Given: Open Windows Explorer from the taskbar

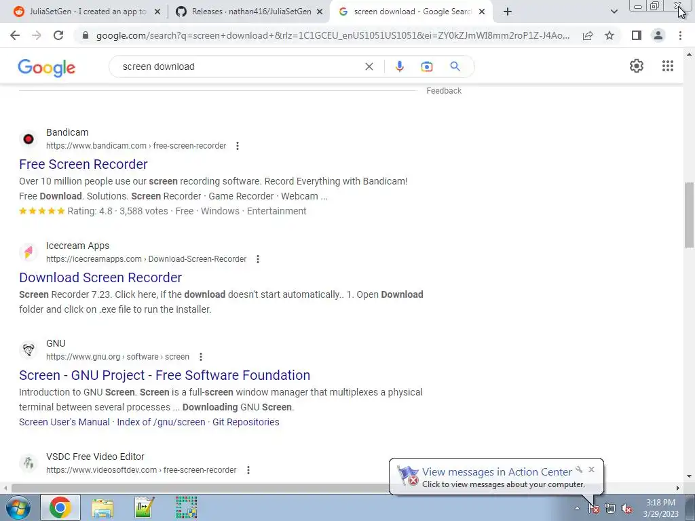Looking at the screenshot, I should tap(102, 507).
